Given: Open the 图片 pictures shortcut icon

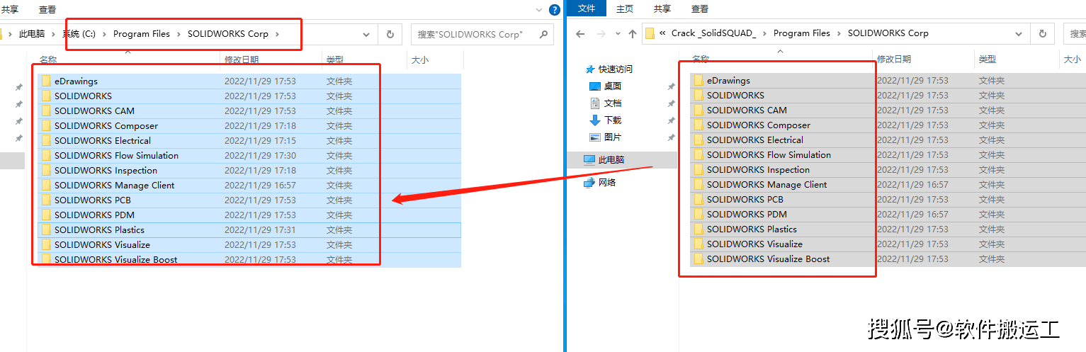Looking at the screenshot, I should [x=595, y=137].
